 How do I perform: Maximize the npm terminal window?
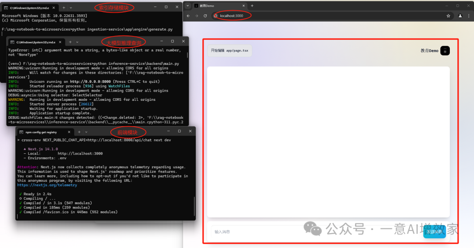[179, 131]
